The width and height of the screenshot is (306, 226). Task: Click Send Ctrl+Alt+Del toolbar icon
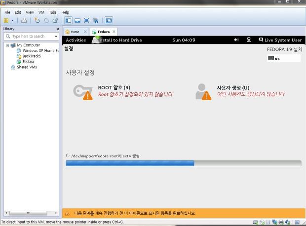pos(24,20)
